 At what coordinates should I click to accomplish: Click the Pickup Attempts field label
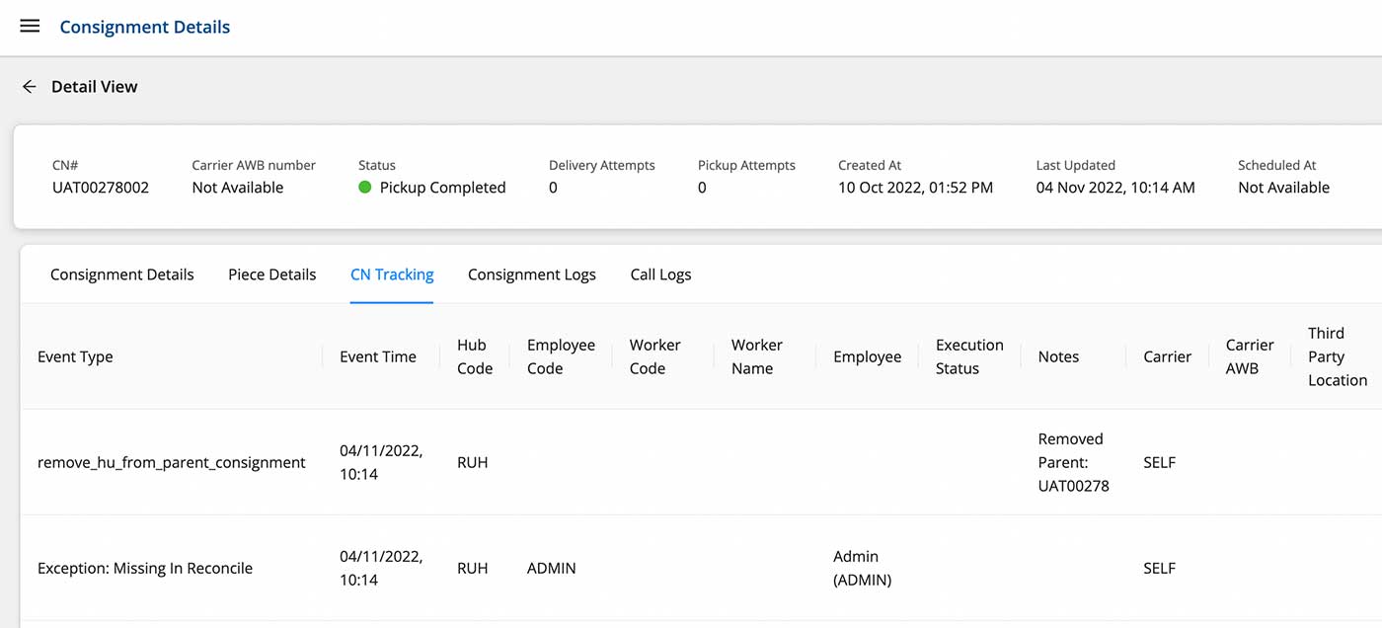point(746,165)
